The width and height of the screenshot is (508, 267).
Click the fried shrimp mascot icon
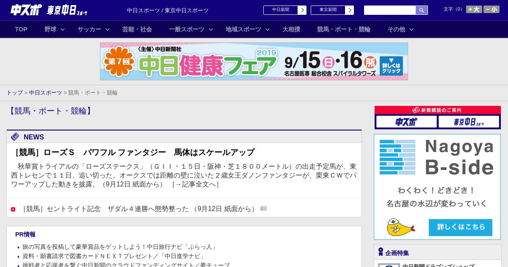400,227
